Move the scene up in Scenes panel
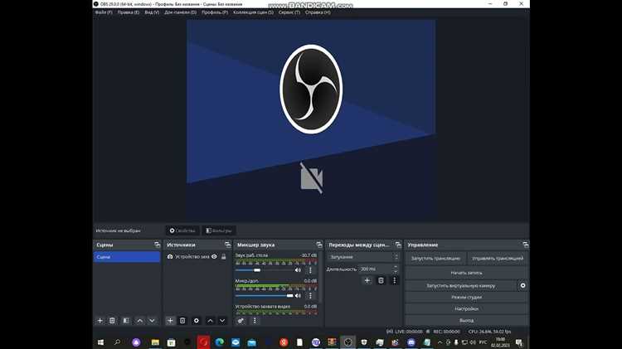 (x=139, y=321)
